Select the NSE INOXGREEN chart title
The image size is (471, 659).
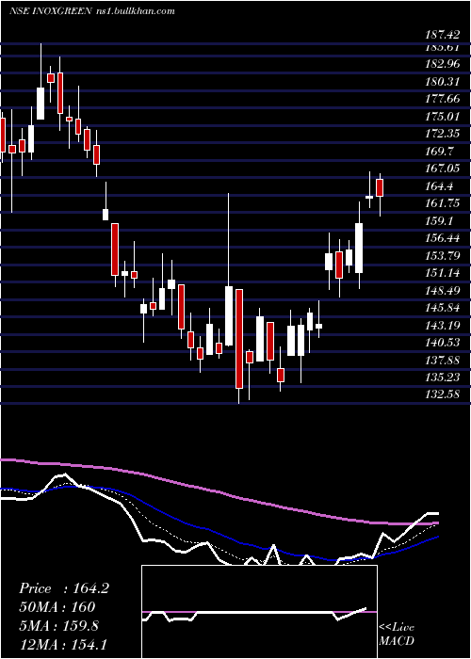tap(92, 11)
